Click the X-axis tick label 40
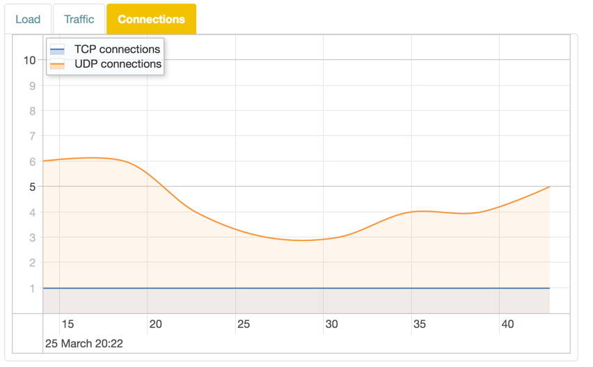The height and width of the screenshot is (367, 593). pos(507,325)
